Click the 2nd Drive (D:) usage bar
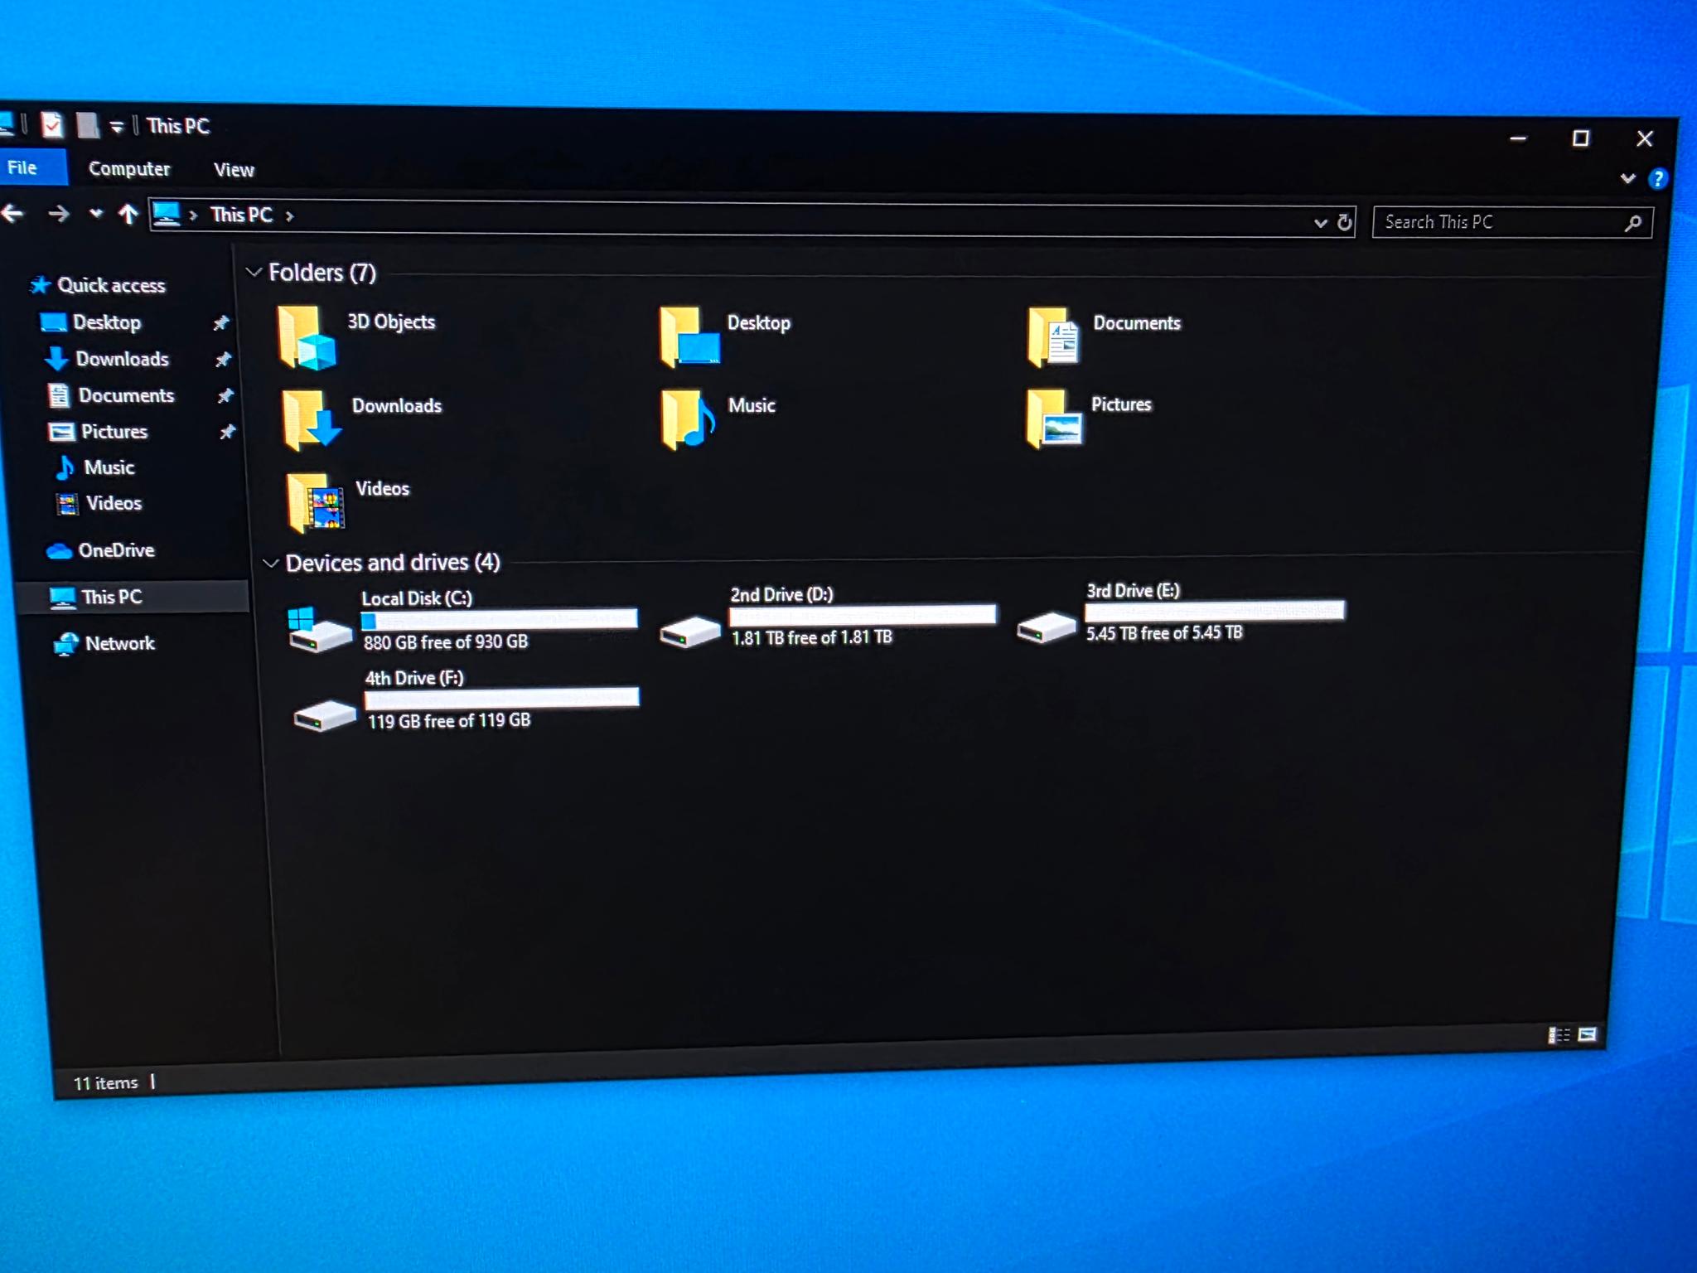The image size is (1697, 1273). 862,615
